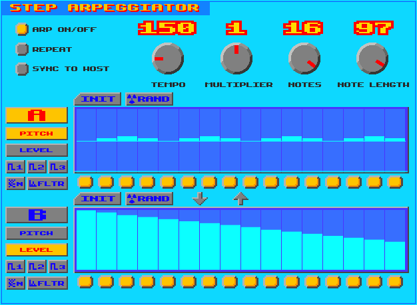Click INIT button above sequence A

tap(98, 99)
